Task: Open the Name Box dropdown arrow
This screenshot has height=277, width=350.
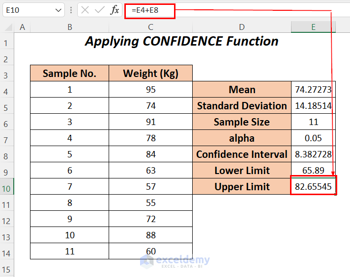Action: pos(58,10)
